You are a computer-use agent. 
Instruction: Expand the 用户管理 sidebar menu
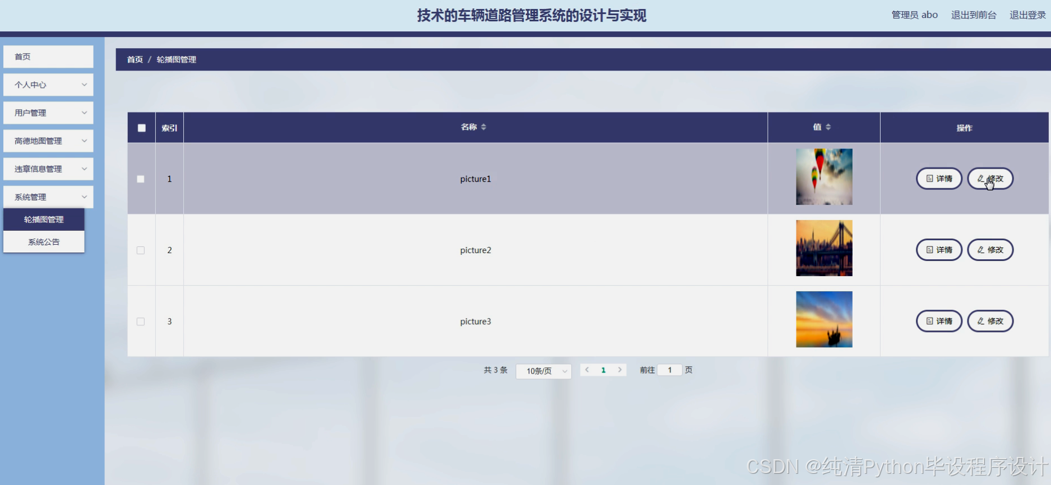tap(48, 113)
